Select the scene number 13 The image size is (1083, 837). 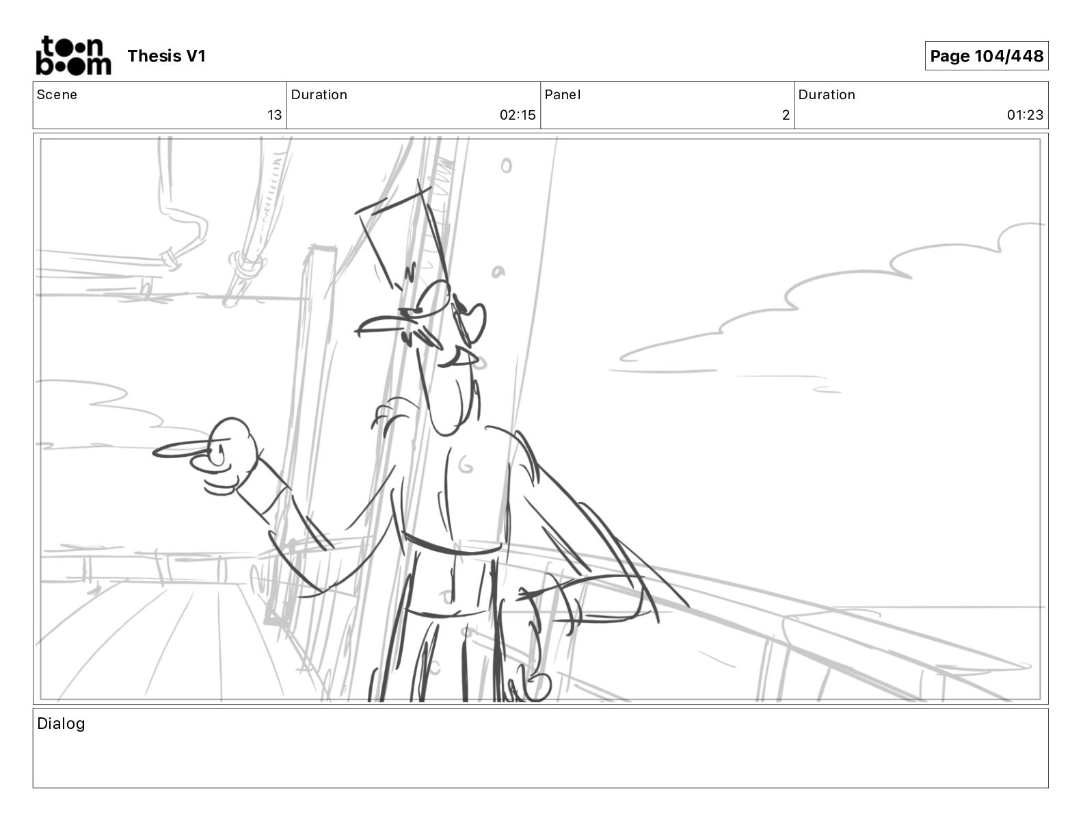[274, 115]
